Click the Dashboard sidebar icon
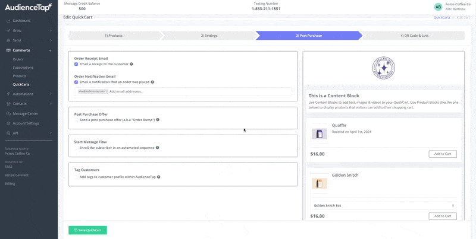 click(x=8, y=21)
